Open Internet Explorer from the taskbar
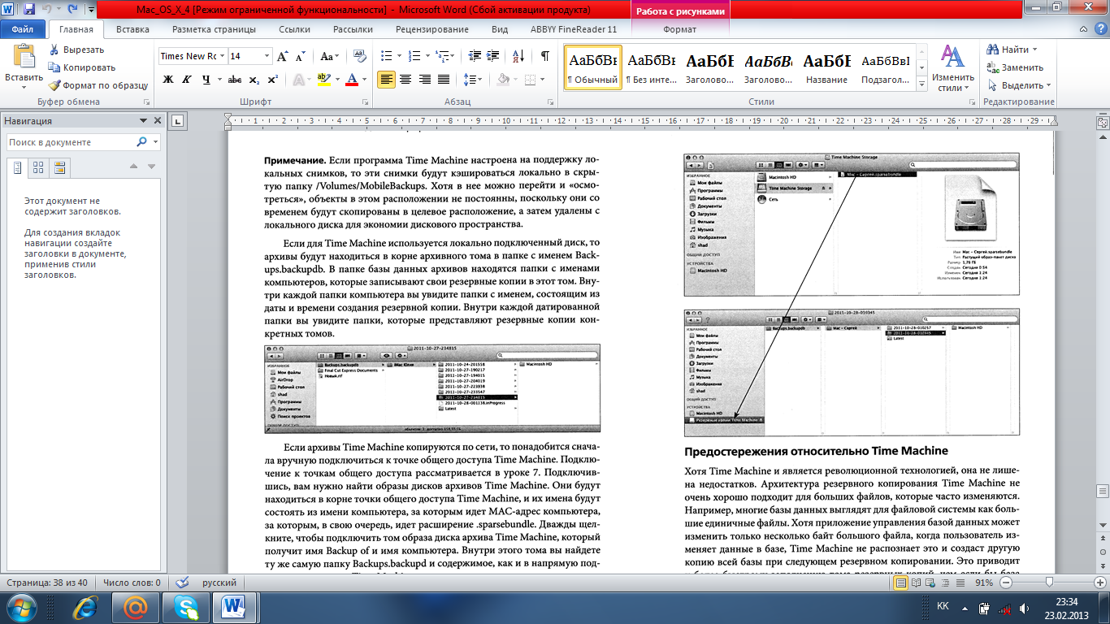The width and height of the screenshot is (1110, 624). point(85,607)
